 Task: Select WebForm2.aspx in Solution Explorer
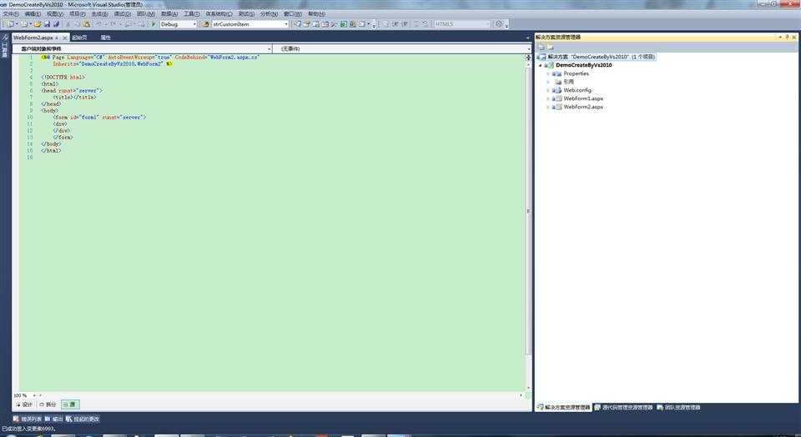point(583,107)
